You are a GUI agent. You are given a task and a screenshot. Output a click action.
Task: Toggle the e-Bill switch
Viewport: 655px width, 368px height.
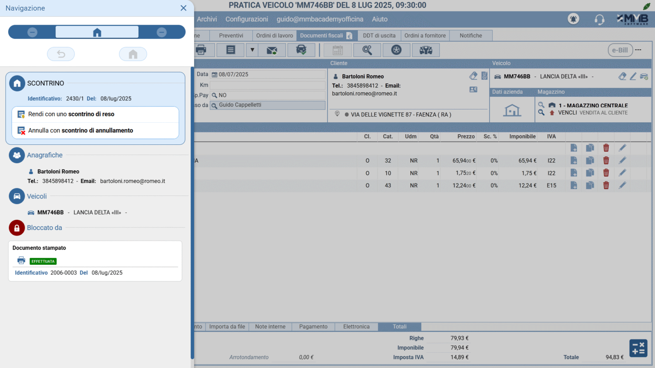(x=620, y=50)
